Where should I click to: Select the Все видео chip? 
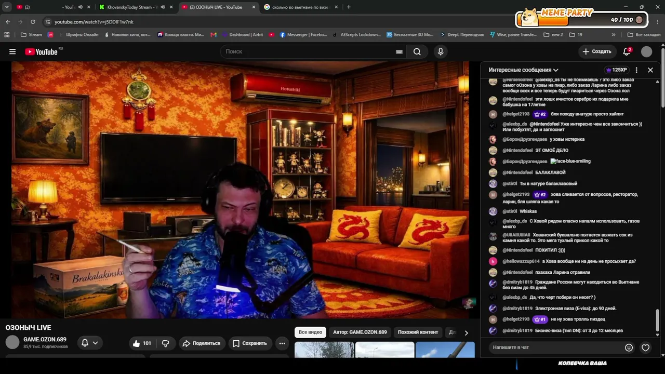point(310,332)
